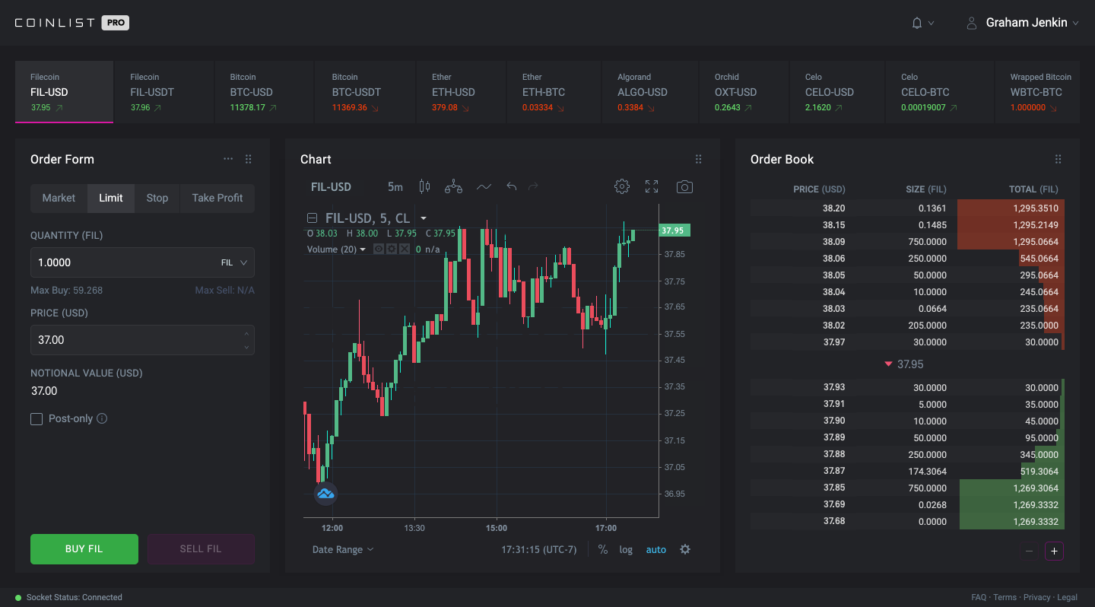Viewport: 1095px width, 607px height.
Task: Select the Take Profit order tab
Action: pyautogui.click(x=217, y=198)
